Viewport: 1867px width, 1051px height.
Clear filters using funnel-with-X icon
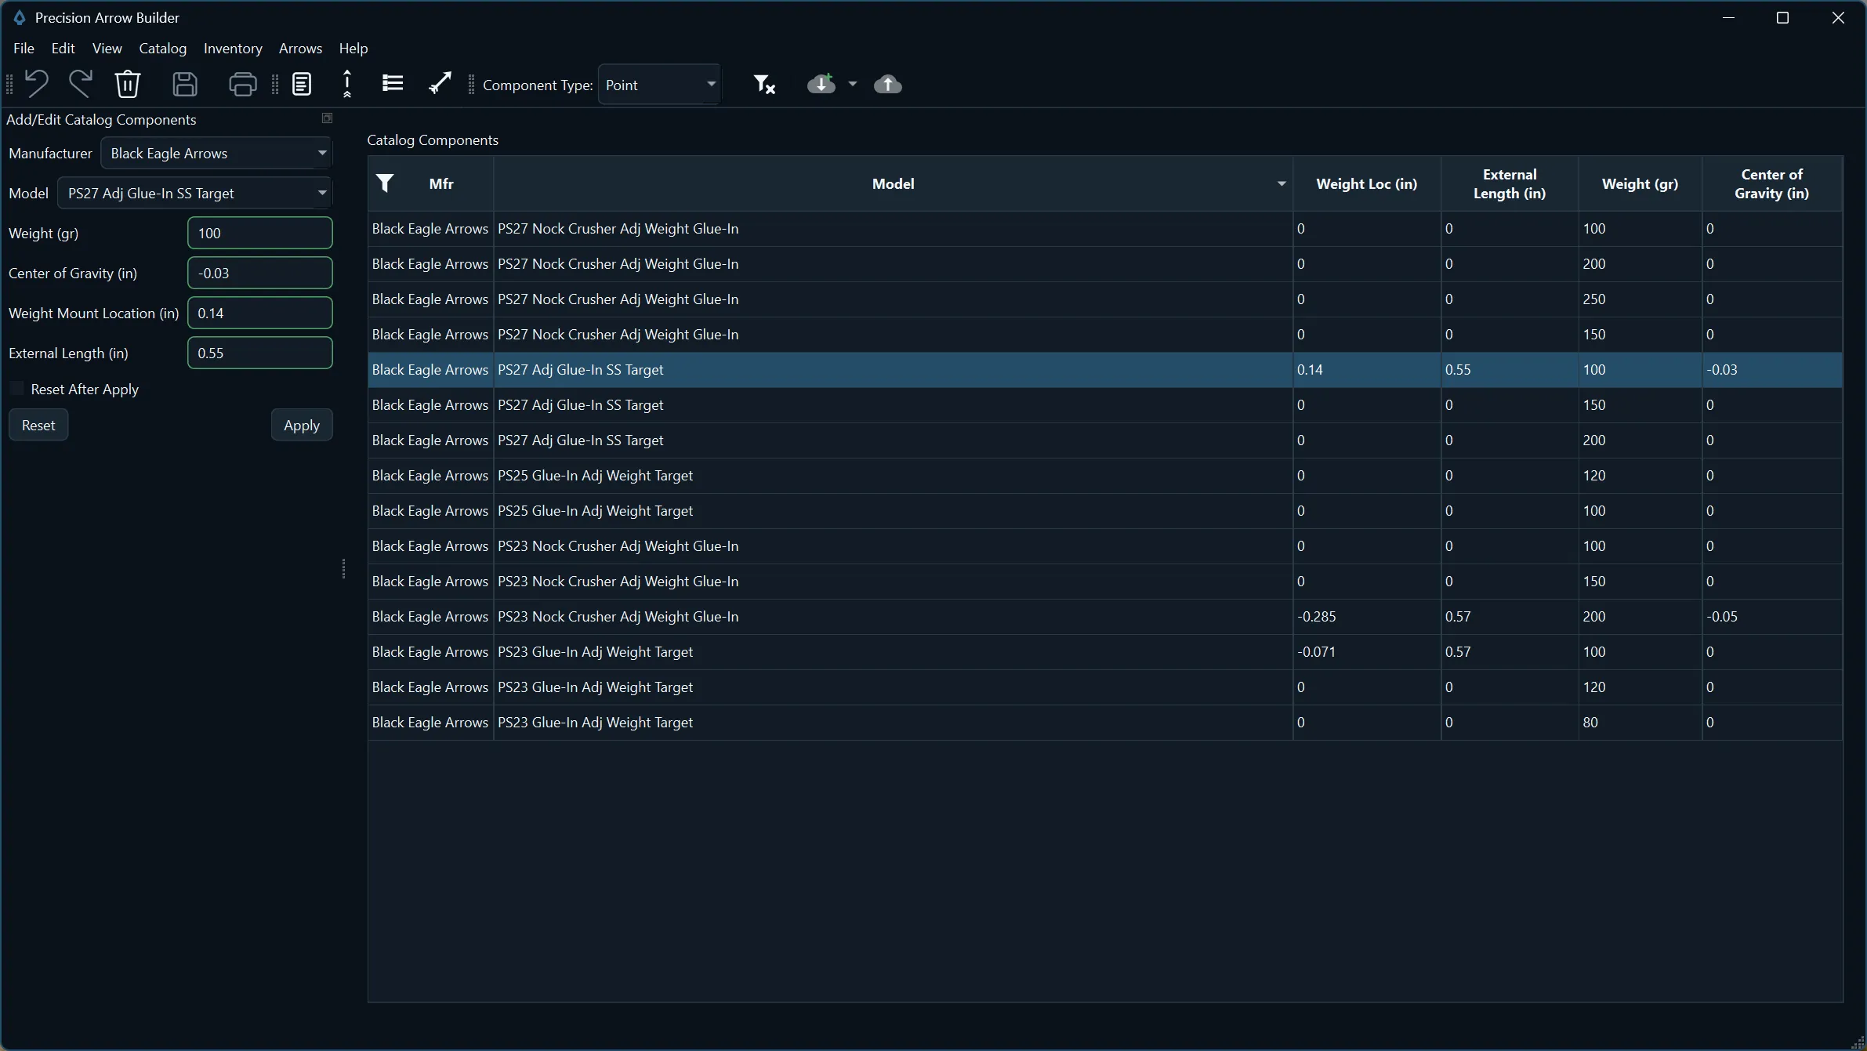point(764,84)
